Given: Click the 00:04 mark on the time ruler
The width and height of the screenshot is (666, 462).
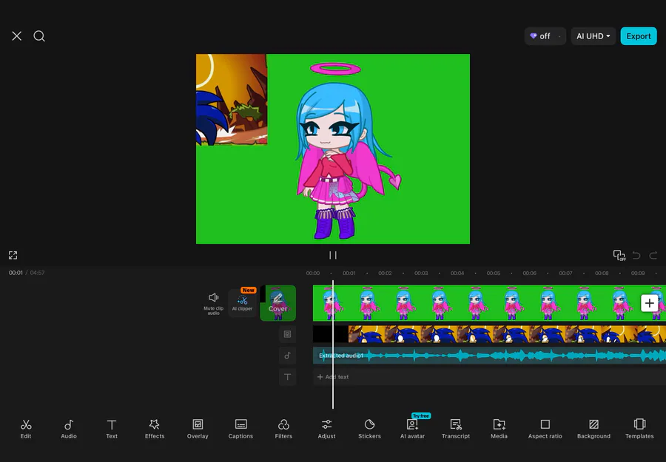Looking at the screenshot, I should point(457,273).
